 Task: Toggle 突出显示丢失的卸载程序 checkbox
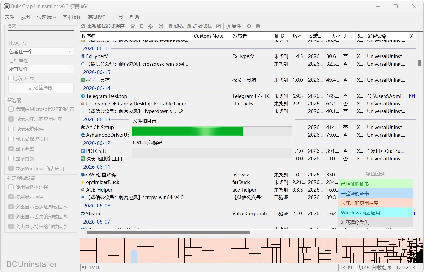(11, 217)
